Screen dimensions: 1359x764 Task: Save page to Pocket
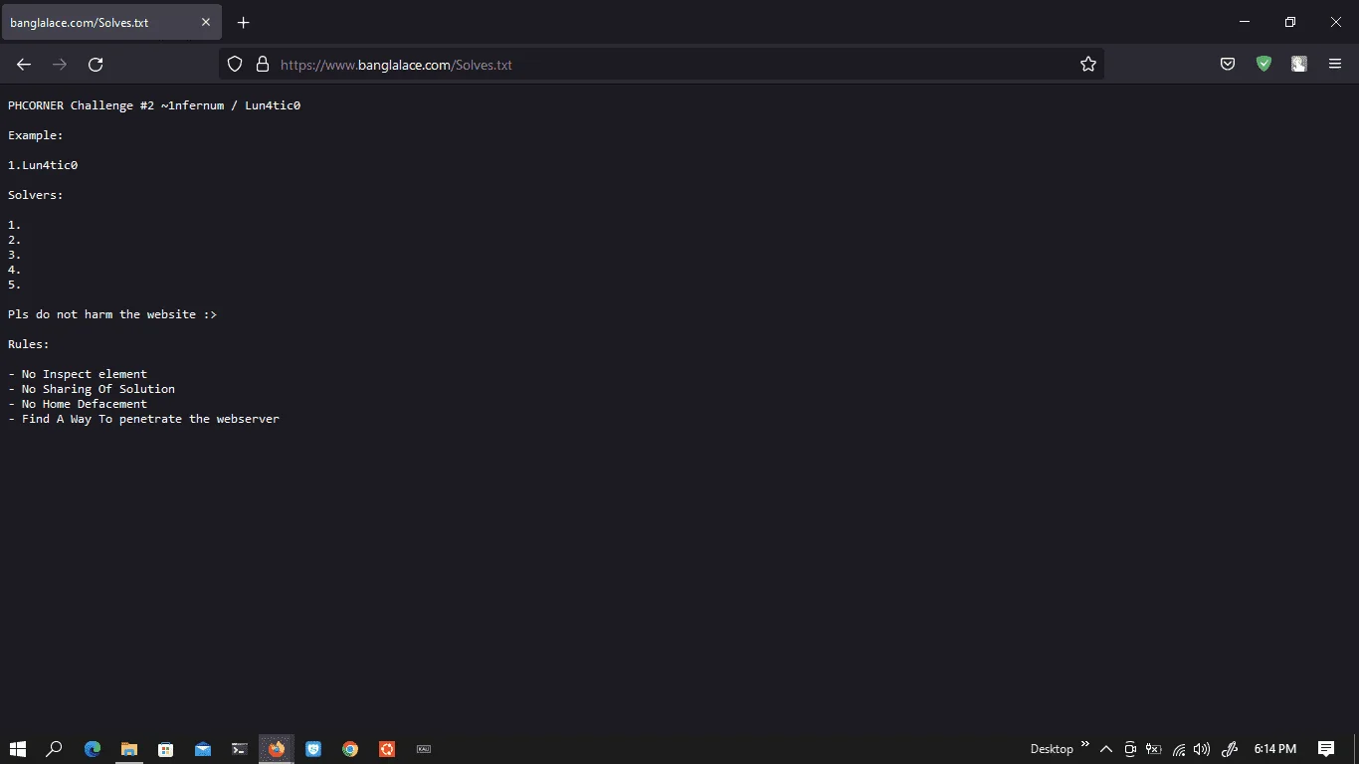click(x=1228, y=65)
